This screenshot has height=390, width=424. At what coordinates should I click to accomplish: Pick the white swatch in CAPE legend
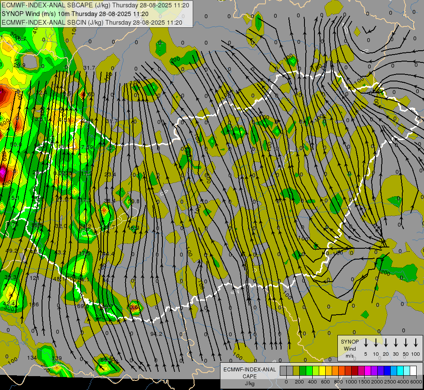pyautogui.click(x=413, y=371)
